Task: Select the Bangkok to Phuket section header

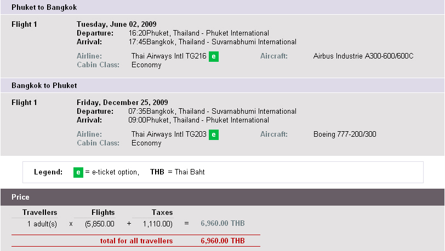Action: pyautogui.click(x=222, y=85)
